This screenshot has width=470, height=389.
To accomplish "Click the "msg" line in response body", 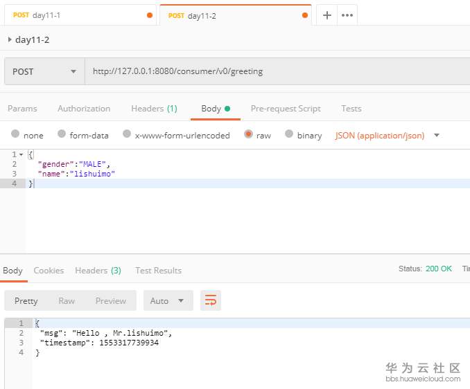I will coord(106,333).
